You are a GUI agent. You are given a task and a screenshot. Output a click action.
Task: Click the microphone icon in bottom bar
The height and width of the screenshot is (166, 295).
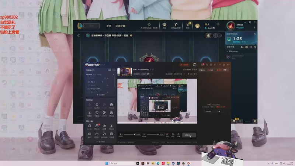[121, 134]
